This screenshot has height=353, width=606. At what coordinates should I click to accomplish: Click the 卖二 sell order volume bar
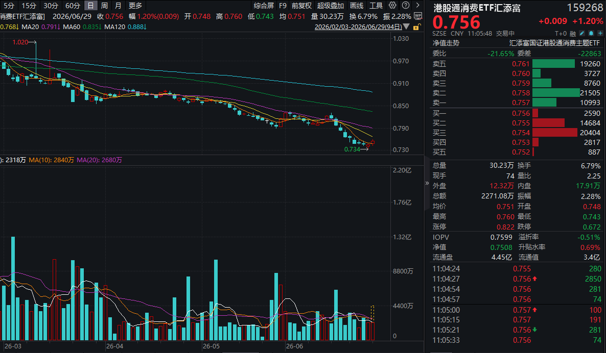556,93
